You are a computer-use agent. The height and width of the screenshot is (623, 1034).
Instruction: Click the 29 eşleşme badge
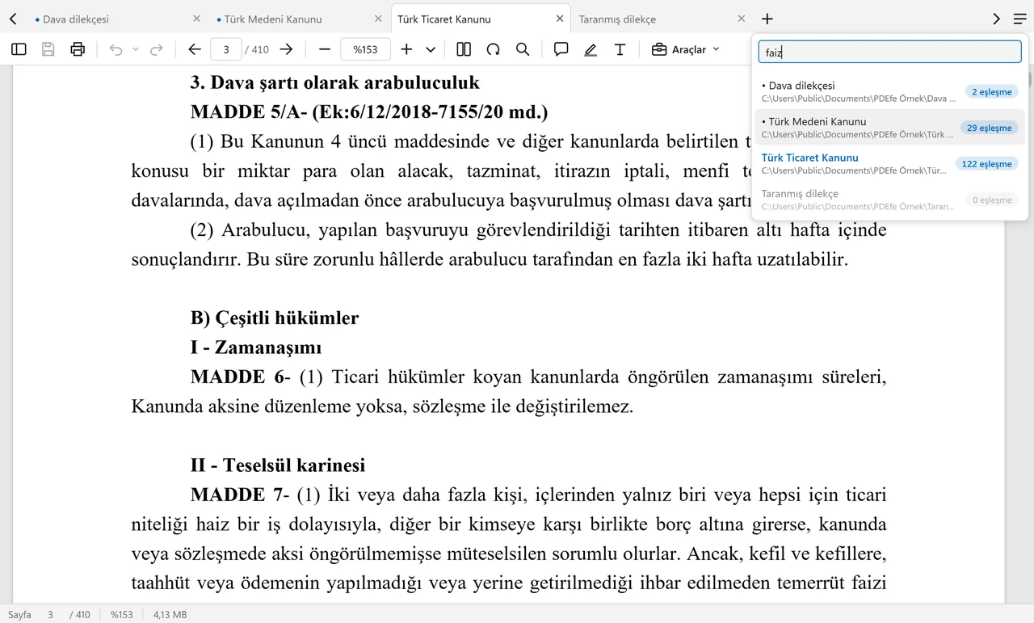click(x=989, y=128)
